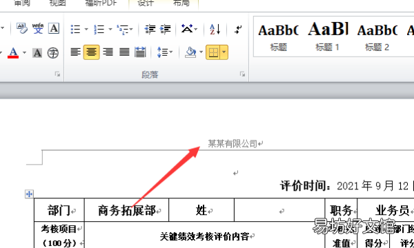Justify the paragraph text

tap(124, 52)
